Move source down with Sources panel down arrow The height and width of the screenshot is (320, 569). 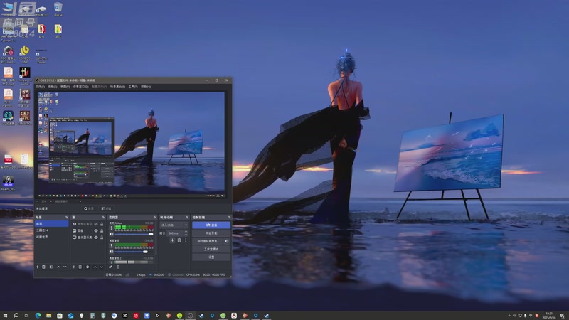[x=101, y=267]
